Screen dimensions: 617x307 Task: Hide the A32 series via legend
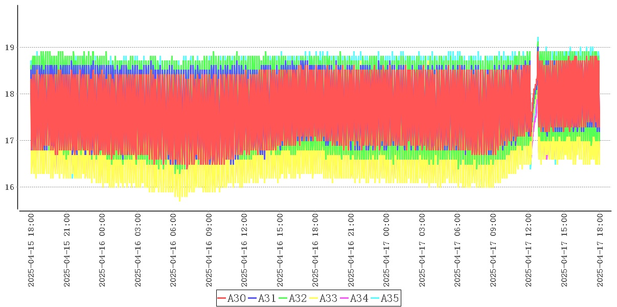click(293, 298)
